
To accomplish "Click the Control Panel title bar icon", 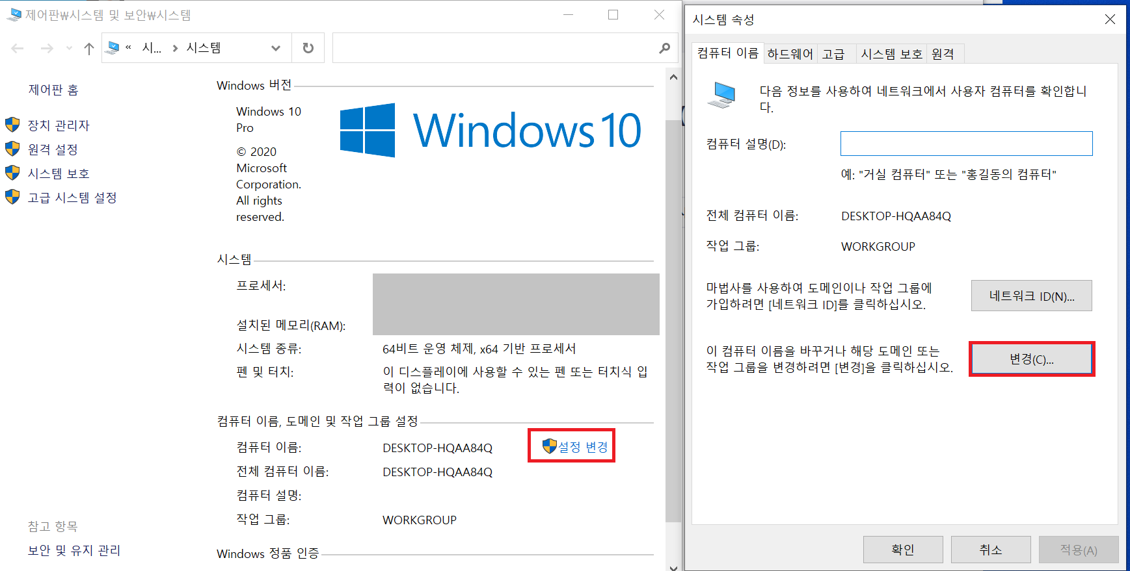I will [14, 14].
